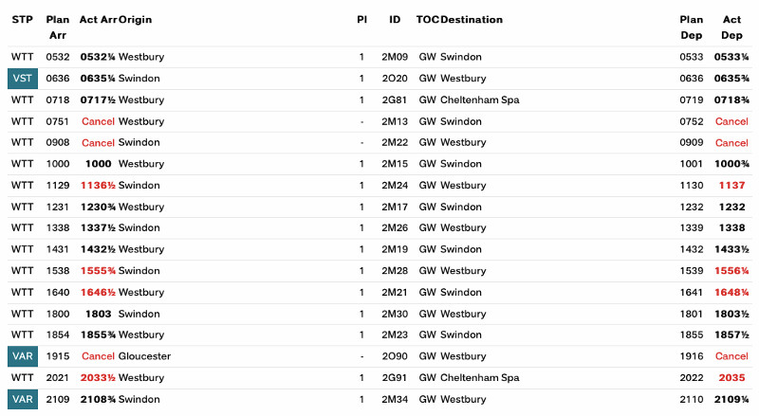
Task: Click the Cancel status for train 2M13 arrival
Action: tap(98, 121)
